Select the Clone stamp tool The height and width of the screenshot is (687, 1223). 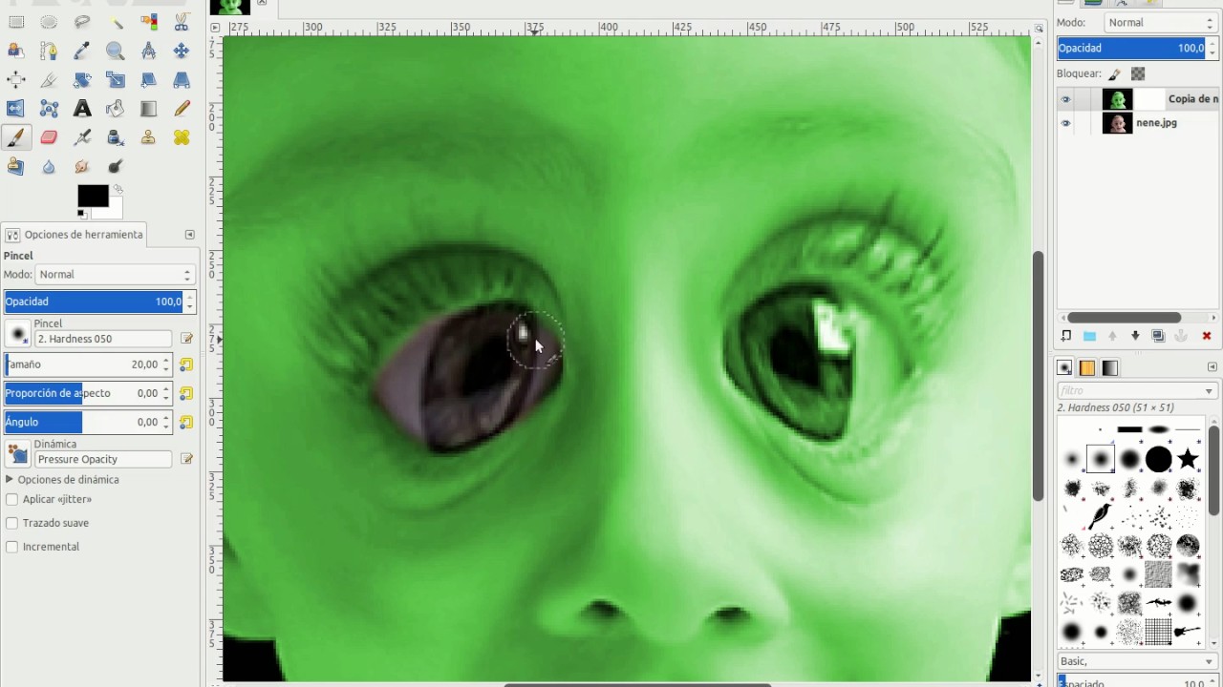148,137
